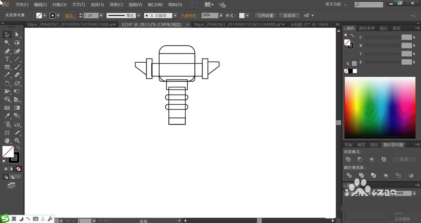Choose Draw Behind mode in toolbox
The image size is (421, 223).
click(12, 177)
